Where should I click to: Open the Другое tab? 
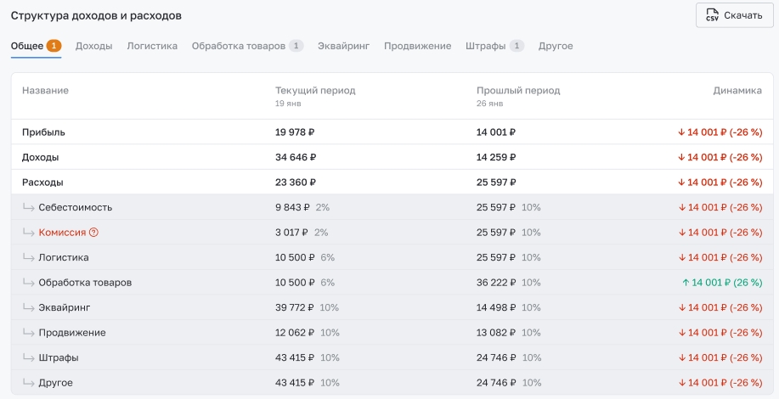tap(556, 46)
